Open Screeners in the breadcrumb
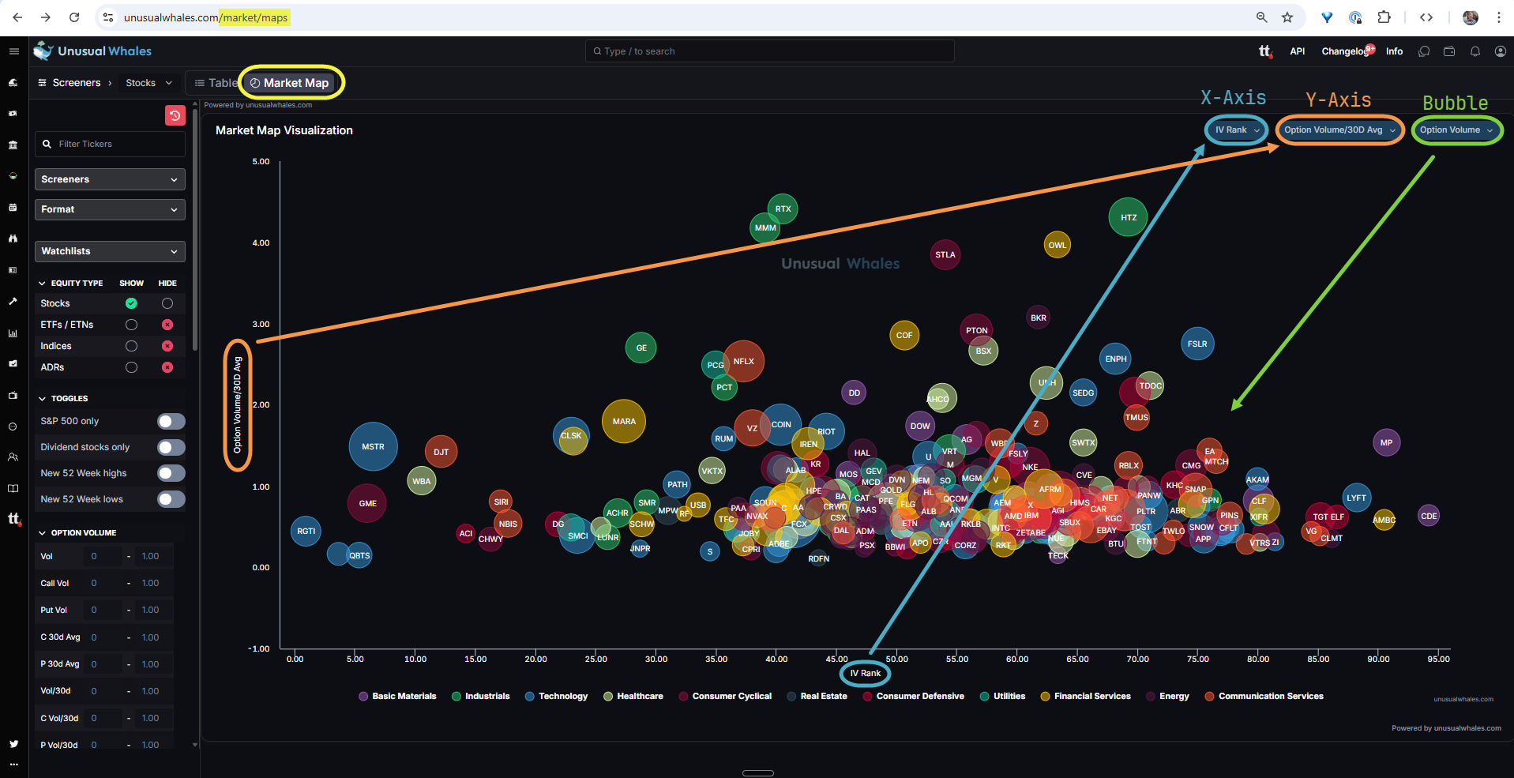Image resolution: width=1514 pixels, height=778 pixels. [70, 83]
